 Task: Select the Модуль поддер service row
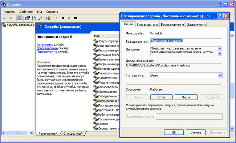(x=106, y=82)
